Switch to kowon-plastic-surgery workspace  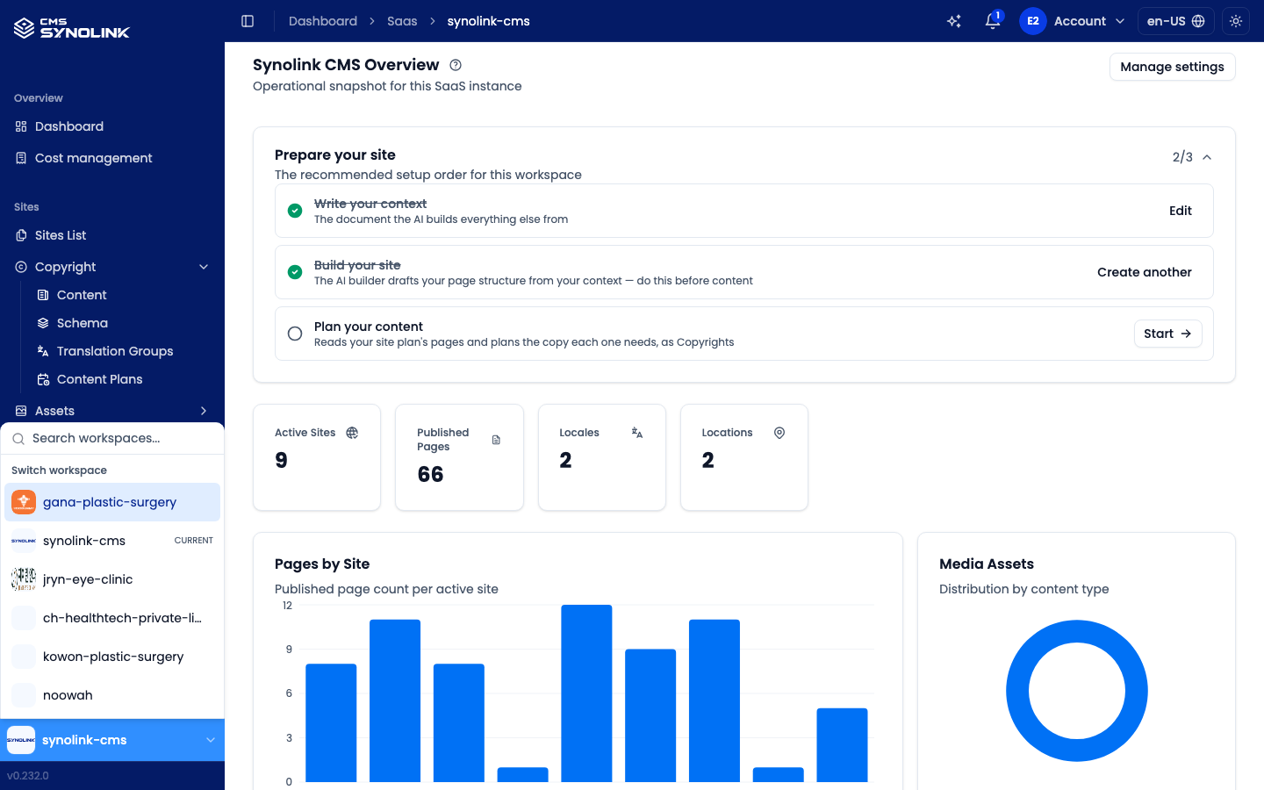[x=112, y=657]
